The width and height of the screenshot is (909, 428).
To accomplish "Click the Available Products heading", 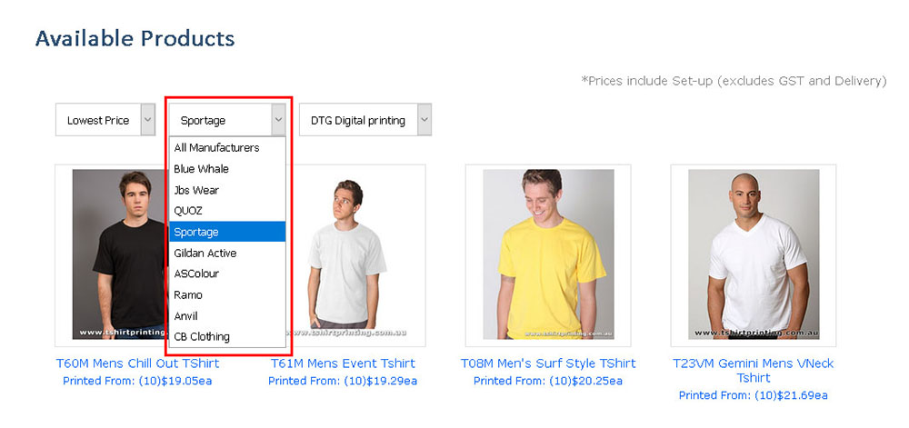I will pyautogui.click(x=135, y=38).
